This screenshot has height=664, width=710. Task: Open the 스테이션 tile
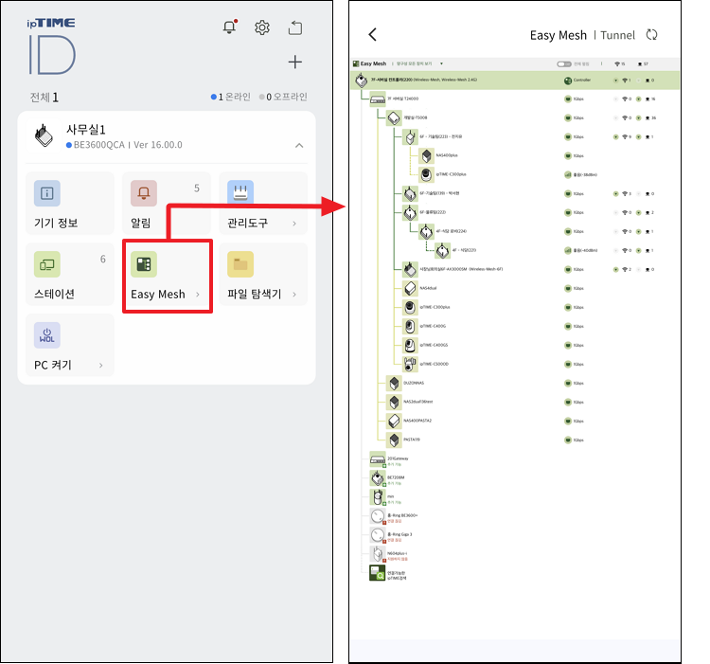coord(70,274)
